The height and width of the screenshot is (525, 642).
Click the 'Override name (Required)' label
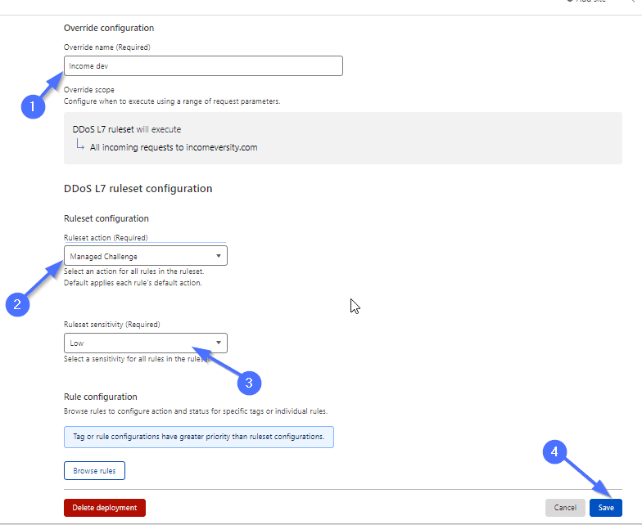106,47
